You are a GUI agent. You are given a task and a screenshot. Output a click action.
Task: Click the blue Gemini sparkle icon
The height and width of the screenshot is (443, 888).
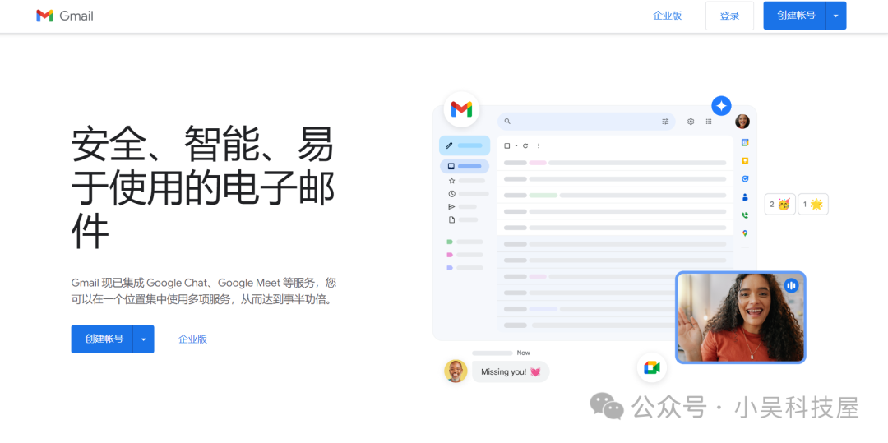click(721, 106)
